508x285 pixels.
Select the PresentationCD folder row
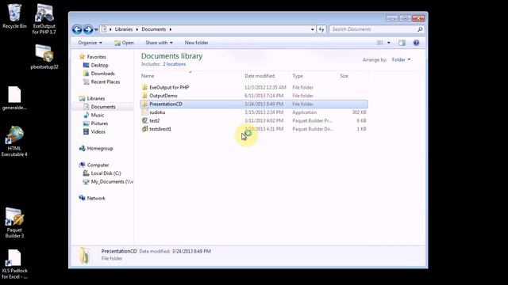254,104
